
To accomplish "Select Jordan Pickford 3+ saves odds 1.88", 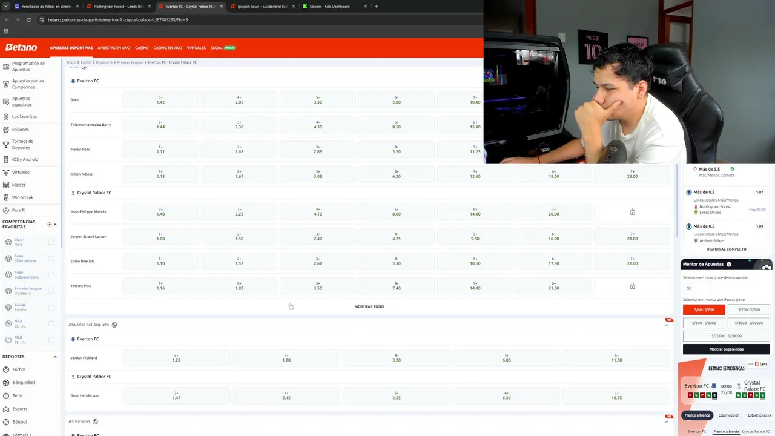I will coord(286,358).
